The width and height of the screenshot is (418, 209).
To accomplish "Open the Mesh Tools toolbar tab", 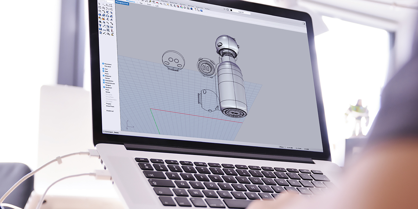I will 191,6.
